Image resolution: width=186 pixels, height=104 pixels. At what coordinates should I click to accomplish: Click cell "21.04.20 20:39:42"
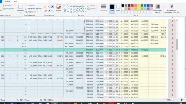45,56
